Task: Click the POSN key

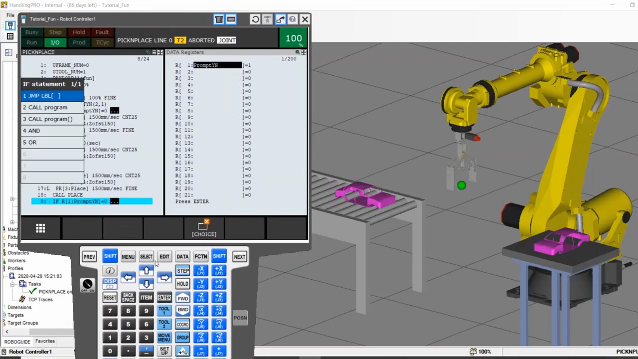Action: point(240,318)
